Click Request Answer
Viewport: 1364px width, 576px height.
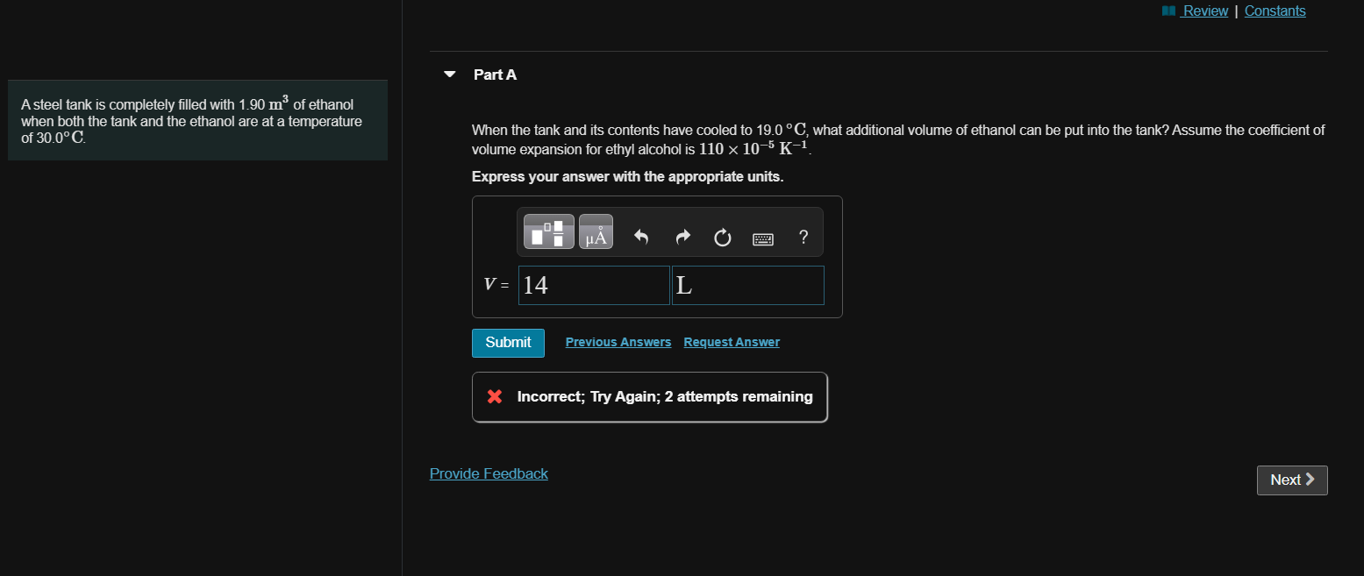coord(731,341)
